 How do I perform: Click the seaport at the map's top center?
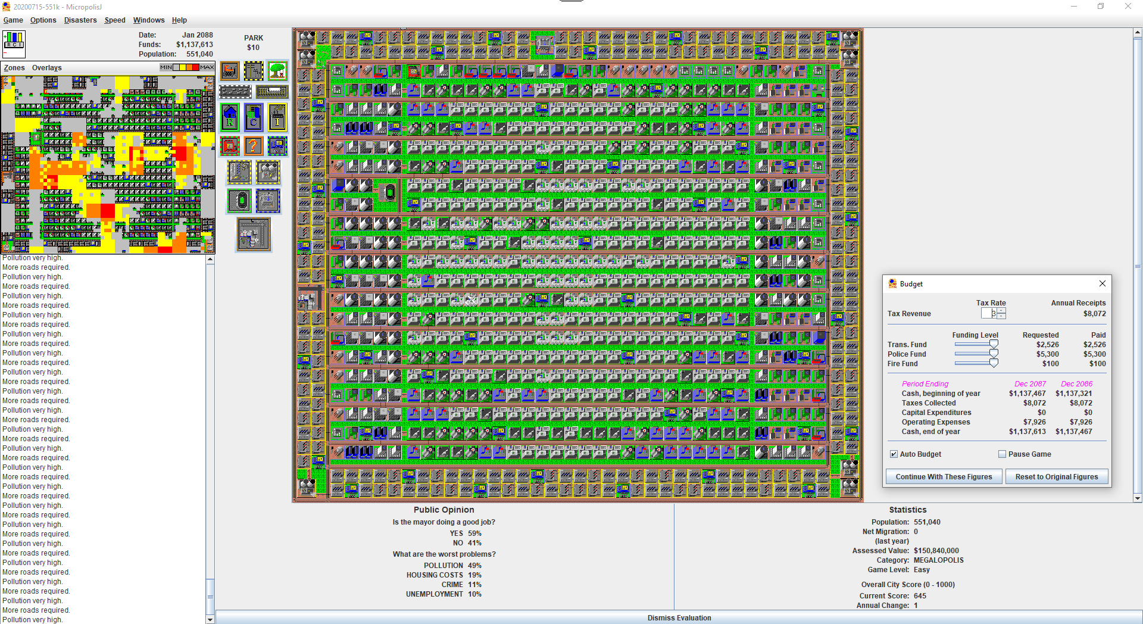[544, 44]
